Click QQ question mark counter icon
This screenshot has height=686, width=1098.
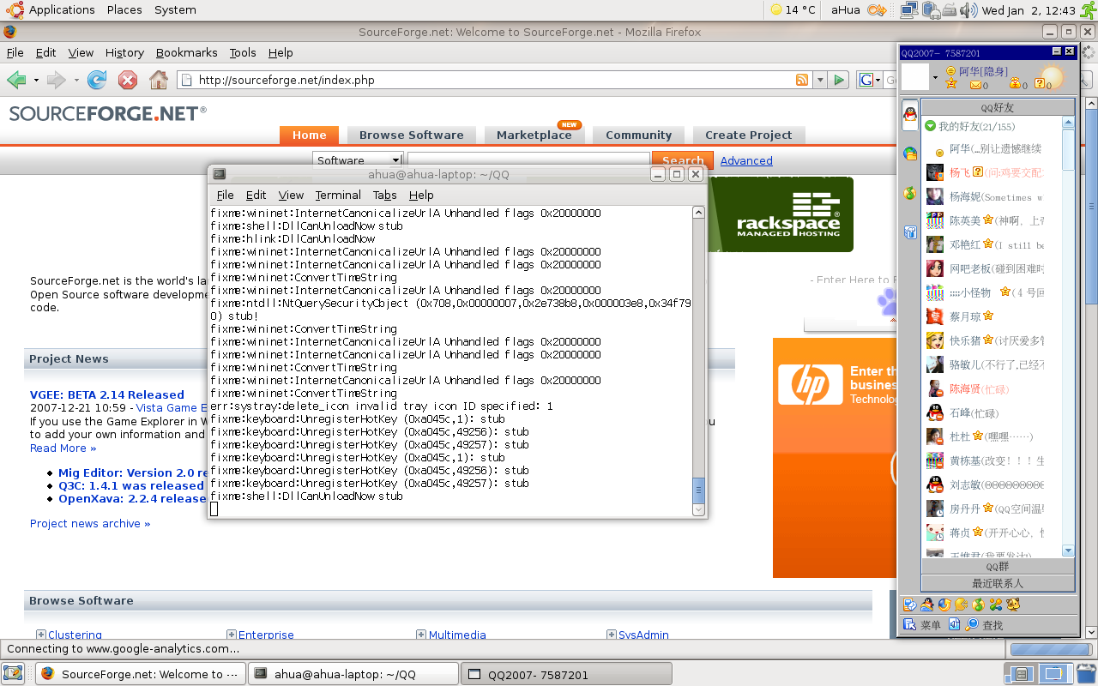1040,84
